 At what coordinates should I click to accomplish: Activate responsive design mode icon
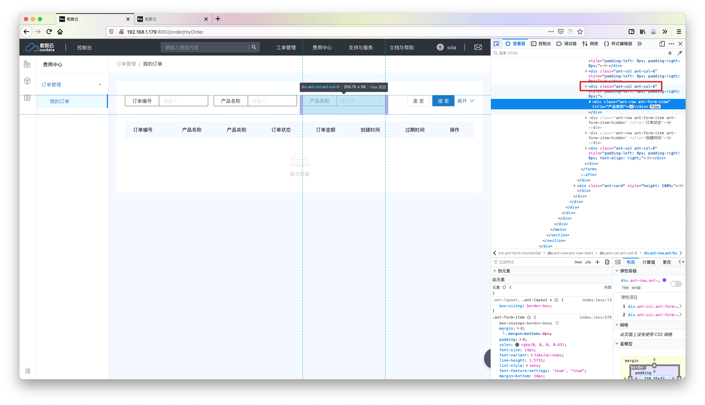662,44
